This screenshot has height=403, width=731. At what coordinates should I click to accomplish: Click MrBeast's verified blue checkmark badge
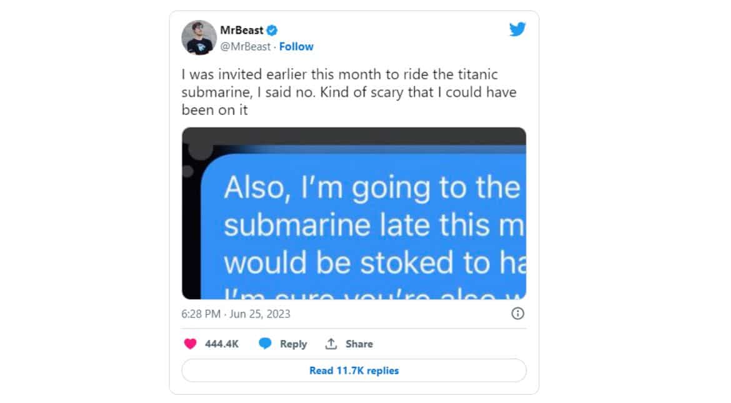click(272, 29)
